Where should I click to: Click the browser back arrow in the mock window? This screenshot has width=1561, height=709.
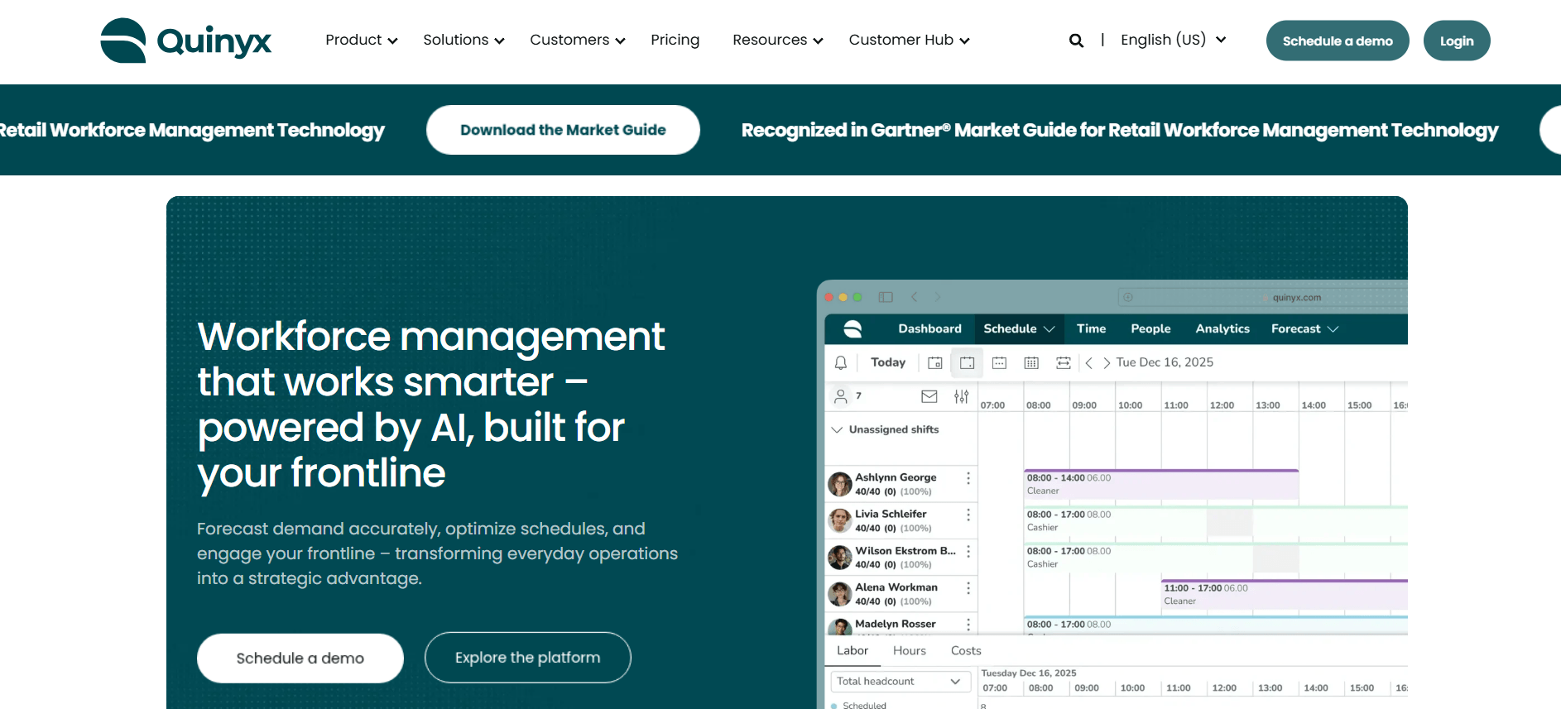coord(915,297)
